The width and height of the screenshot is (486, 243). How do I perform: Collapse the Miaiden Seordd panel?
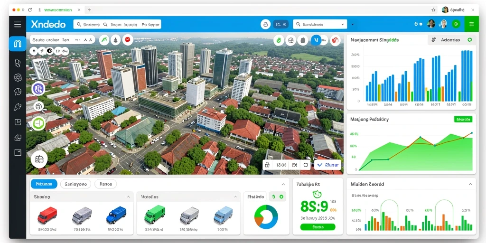pyautogui.click(x=470, y=184)
